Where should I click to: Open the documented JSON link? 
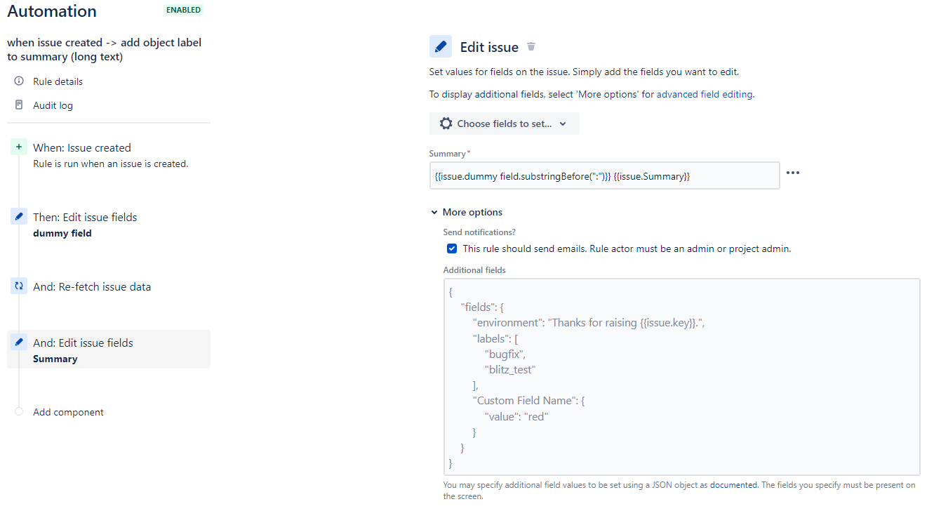[x=733, y=485]
